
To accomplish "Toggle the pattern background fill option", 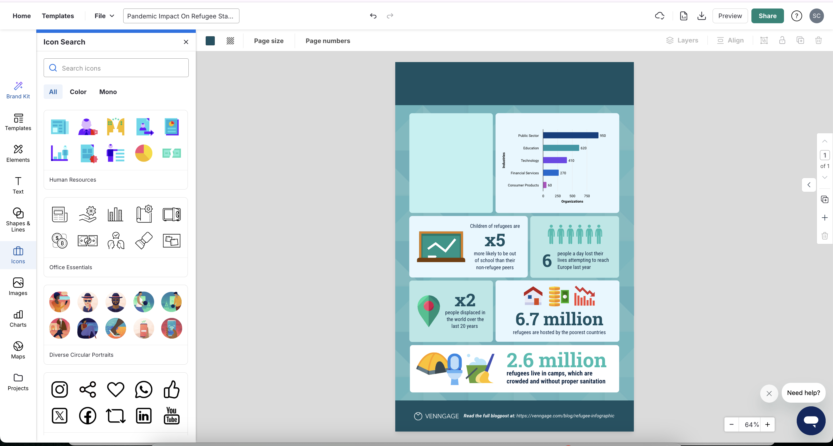I will [x=230, y=41].
